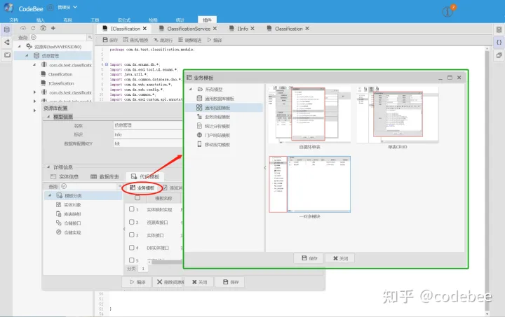Click the info notification icon at top right
Image resolution: width=505 pixels, height=317 pixels.
(x=447, y=12)
